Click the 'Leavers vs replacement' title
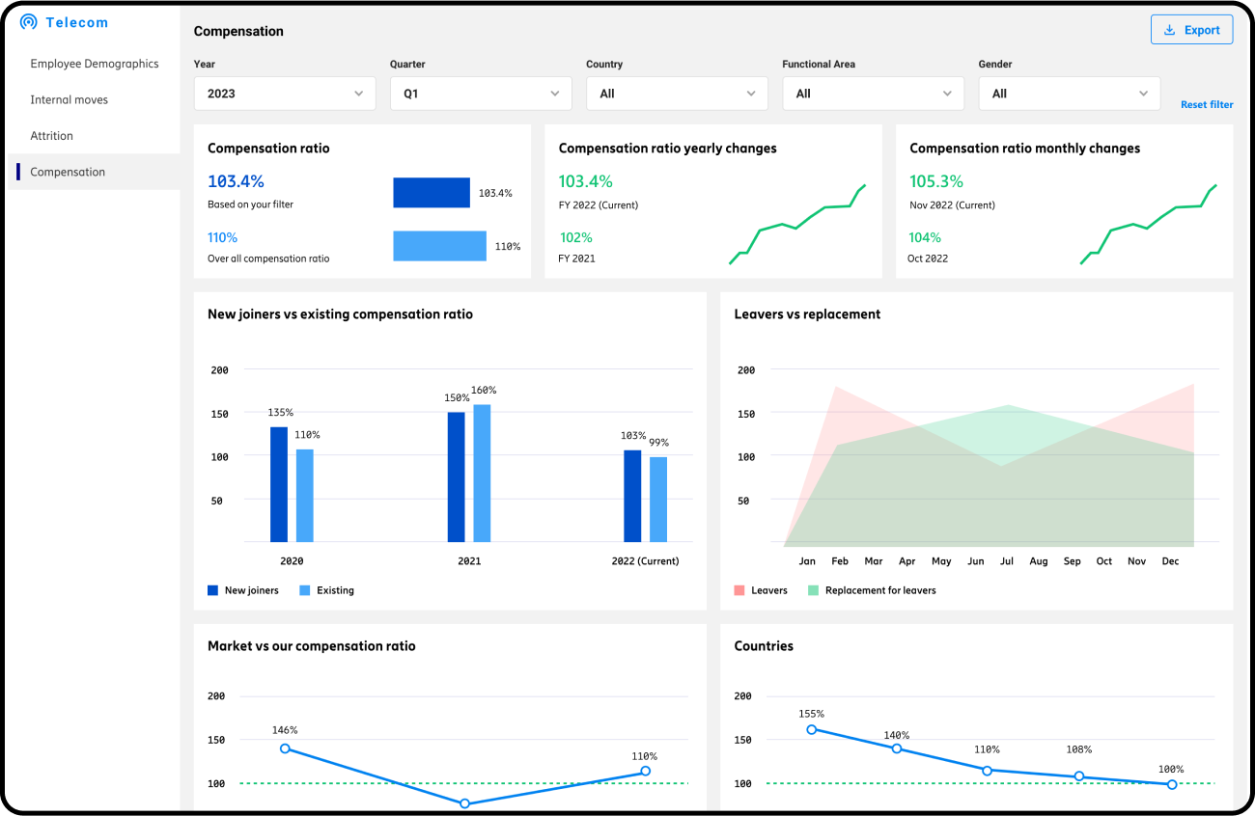Screen dimensions: 1255x816 point(807,314)
